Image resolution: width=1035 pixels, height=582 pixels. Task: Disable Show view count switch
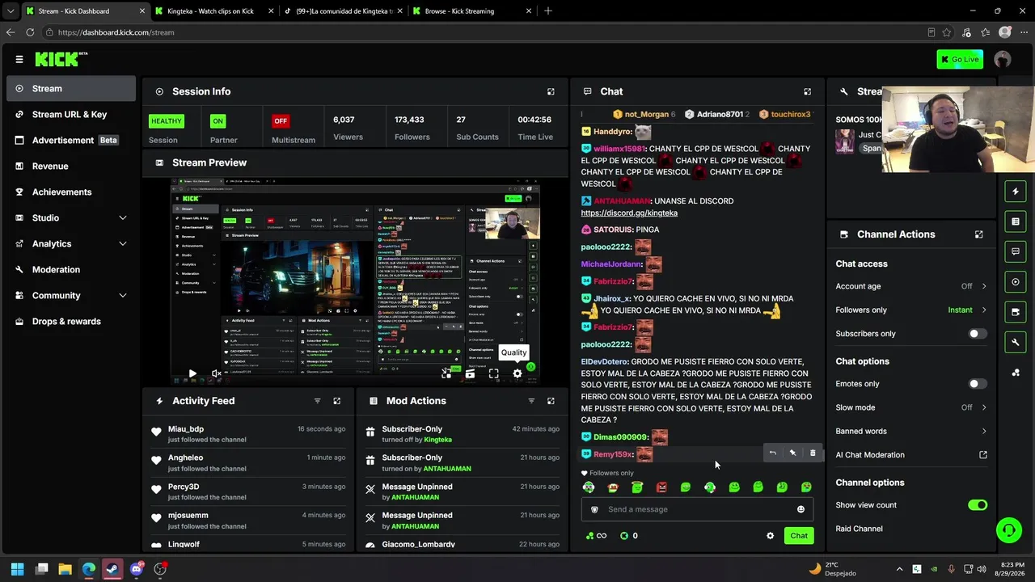tap(977, 505)
